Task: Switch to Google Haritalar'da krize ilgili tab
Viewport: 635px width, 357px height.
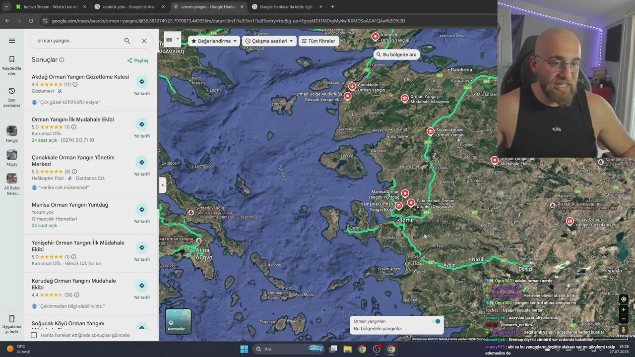Action: [x=287, y=7]
